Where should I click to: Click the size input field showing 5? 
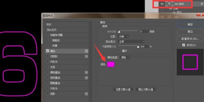tap(144, 32)
